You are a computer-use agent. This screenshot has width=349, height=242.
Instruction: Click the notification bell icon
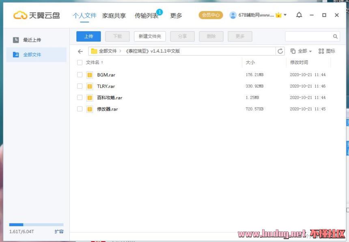coord(299,15)
